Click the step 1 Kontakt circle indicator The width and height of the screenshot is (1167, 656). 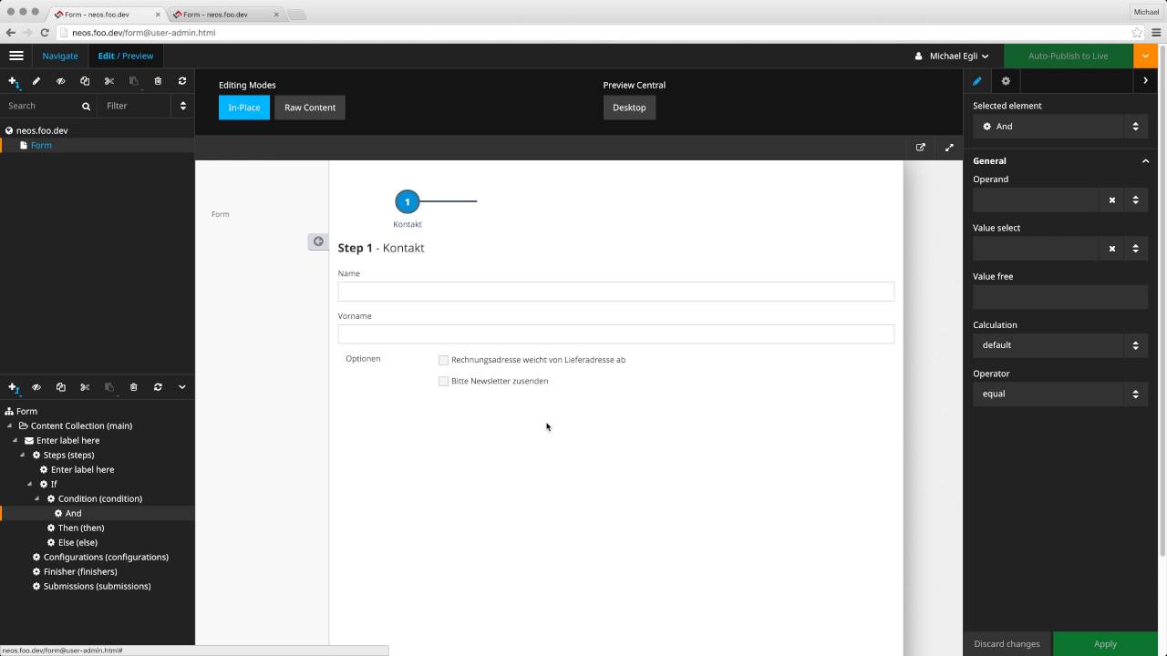click(x=408, y=201)
